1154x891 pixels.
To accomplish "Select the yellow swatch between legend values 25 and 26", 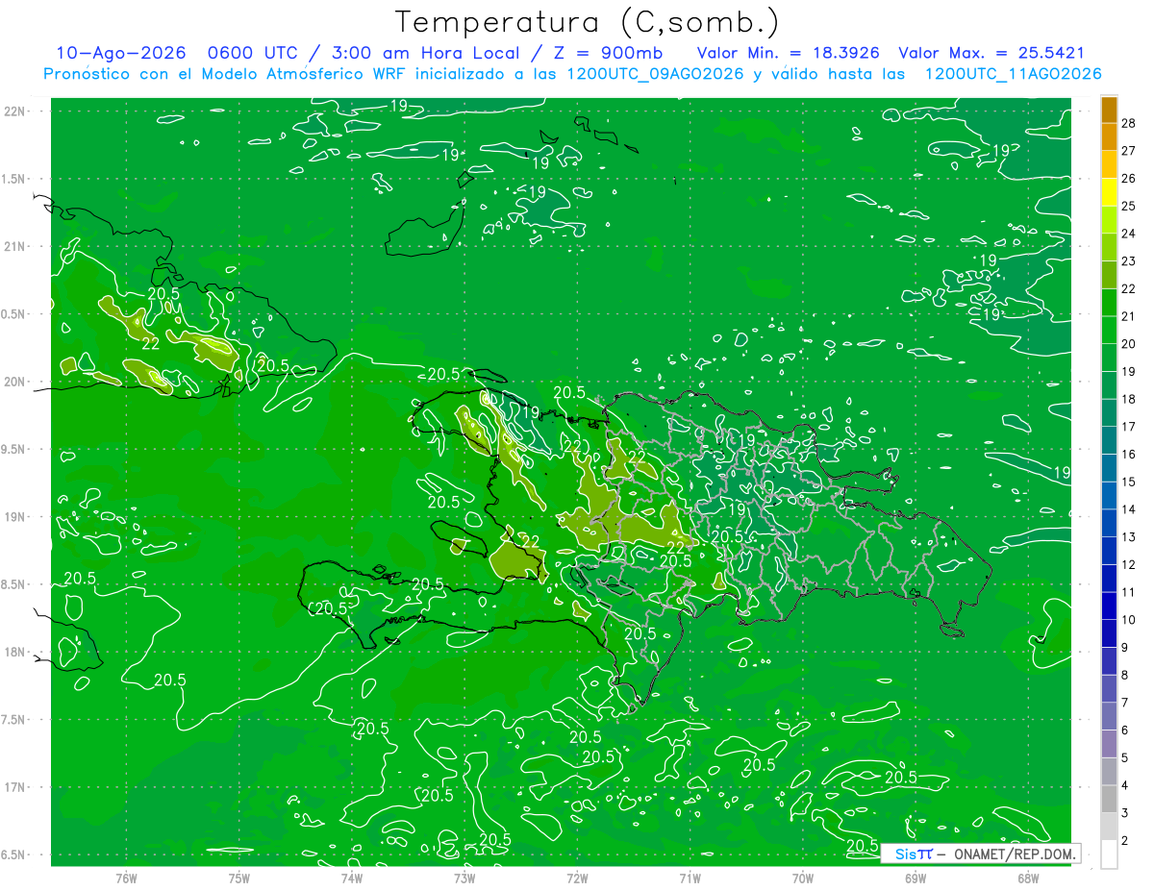I will click(1109, 191).
